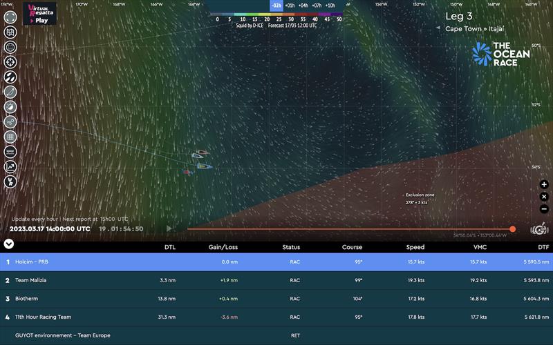
Task: Select the boats display icon in sidebar
Action: coord(10,77)
